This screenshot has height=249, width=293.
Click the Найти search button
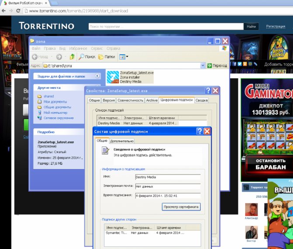pyautogui.click(x=251, y=27)
